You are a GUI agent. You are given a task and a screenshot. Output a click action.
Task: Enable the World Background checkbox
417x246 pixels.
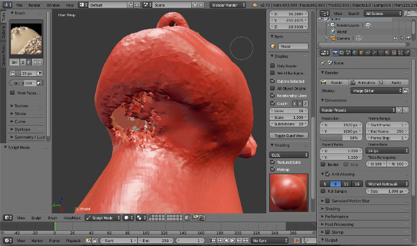272,73
